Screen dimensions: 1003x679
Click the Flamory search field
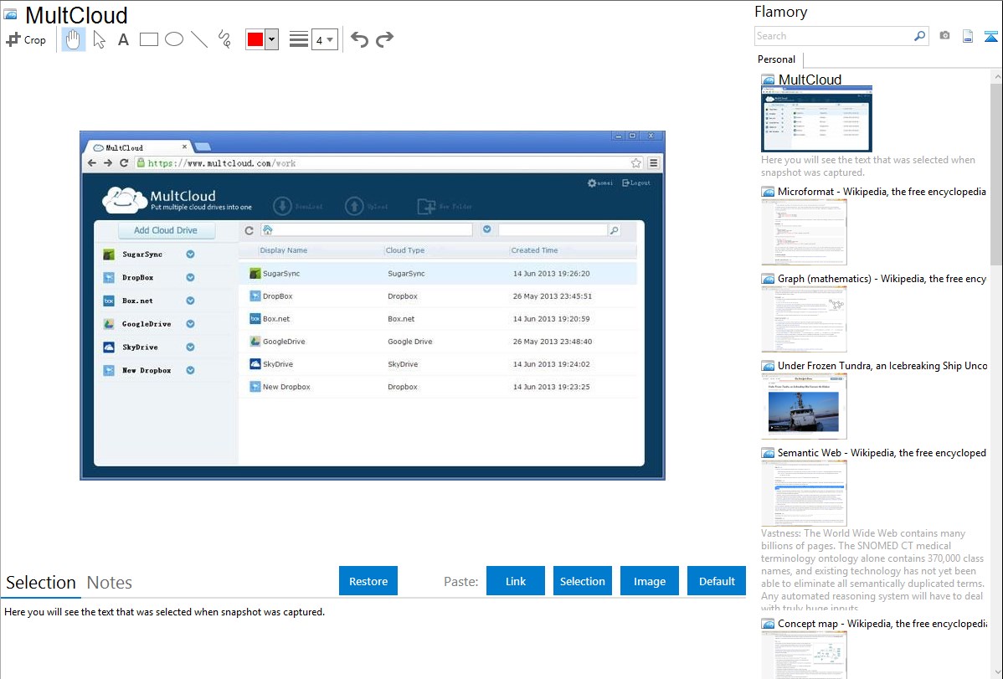click(833, 36)
